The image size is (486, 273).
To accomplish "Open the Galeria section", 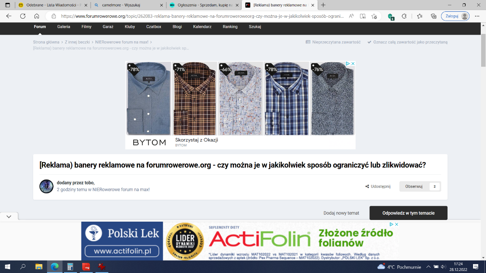I will tap(64, 27).
